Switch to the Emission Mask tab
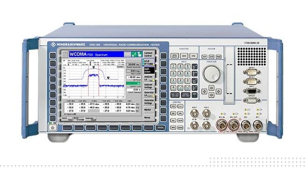 91,119
